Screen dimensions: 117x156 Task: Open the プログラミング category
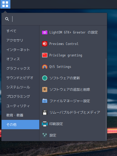point(20,96)
